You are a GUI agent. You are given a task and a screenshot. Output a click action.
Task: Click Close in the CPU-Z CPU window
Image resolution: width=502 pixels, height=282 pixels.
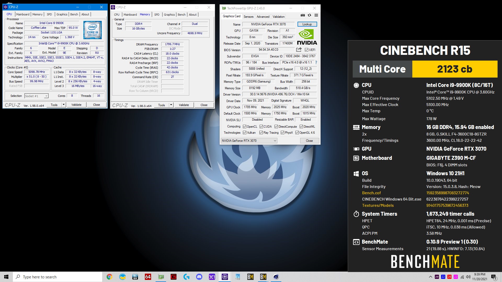point(96,105)
